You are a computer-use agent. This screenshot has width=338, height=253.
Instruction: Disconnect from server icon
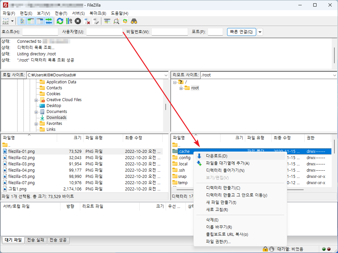click(x=87, y=21)
